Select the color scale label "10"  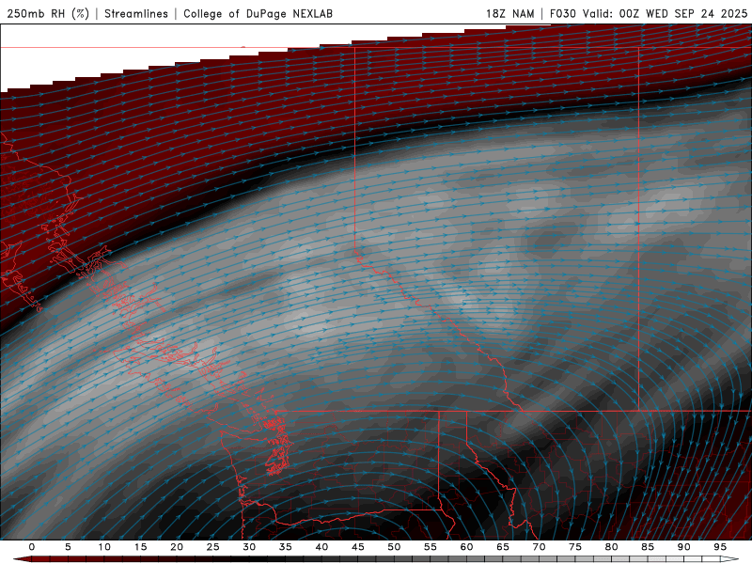pos(104,547)
